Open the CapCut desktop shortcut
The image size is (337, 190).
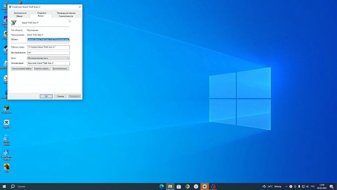click(x=7, y=124)
